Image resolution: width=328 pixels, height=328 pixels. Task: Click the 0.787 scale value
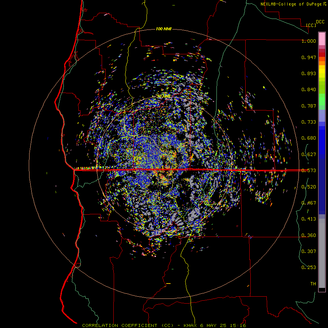[x=309, y=106]
